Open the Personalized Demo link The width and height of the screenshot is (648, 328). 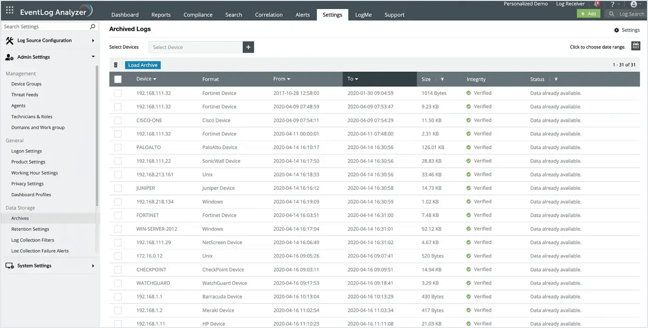(x=526, y=4)
